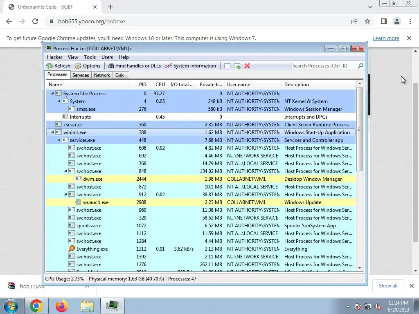
Task: Show hidden tray icons arrow
Action: point(348,307)
